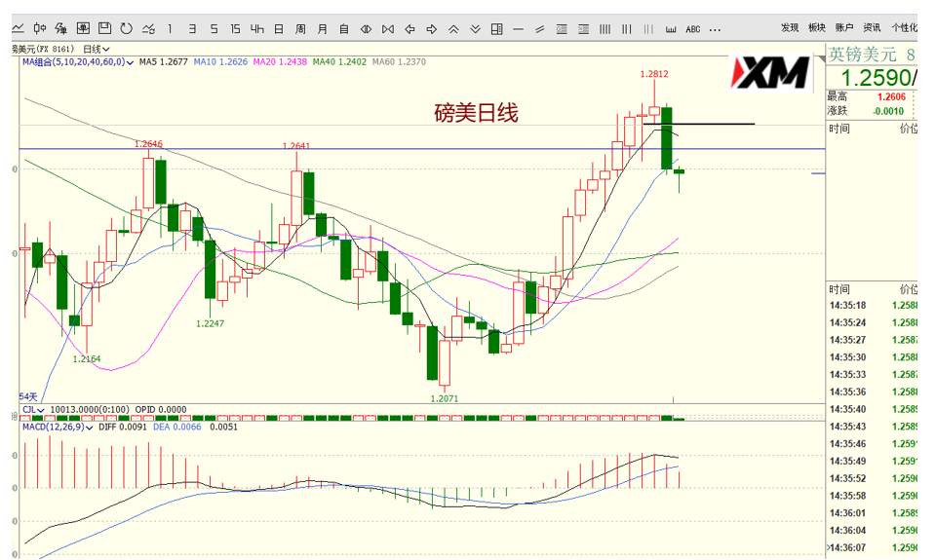Viewport: 936px width, 560px height.
Task: Click the MA60 1.2370 value label
Action: 400,61
